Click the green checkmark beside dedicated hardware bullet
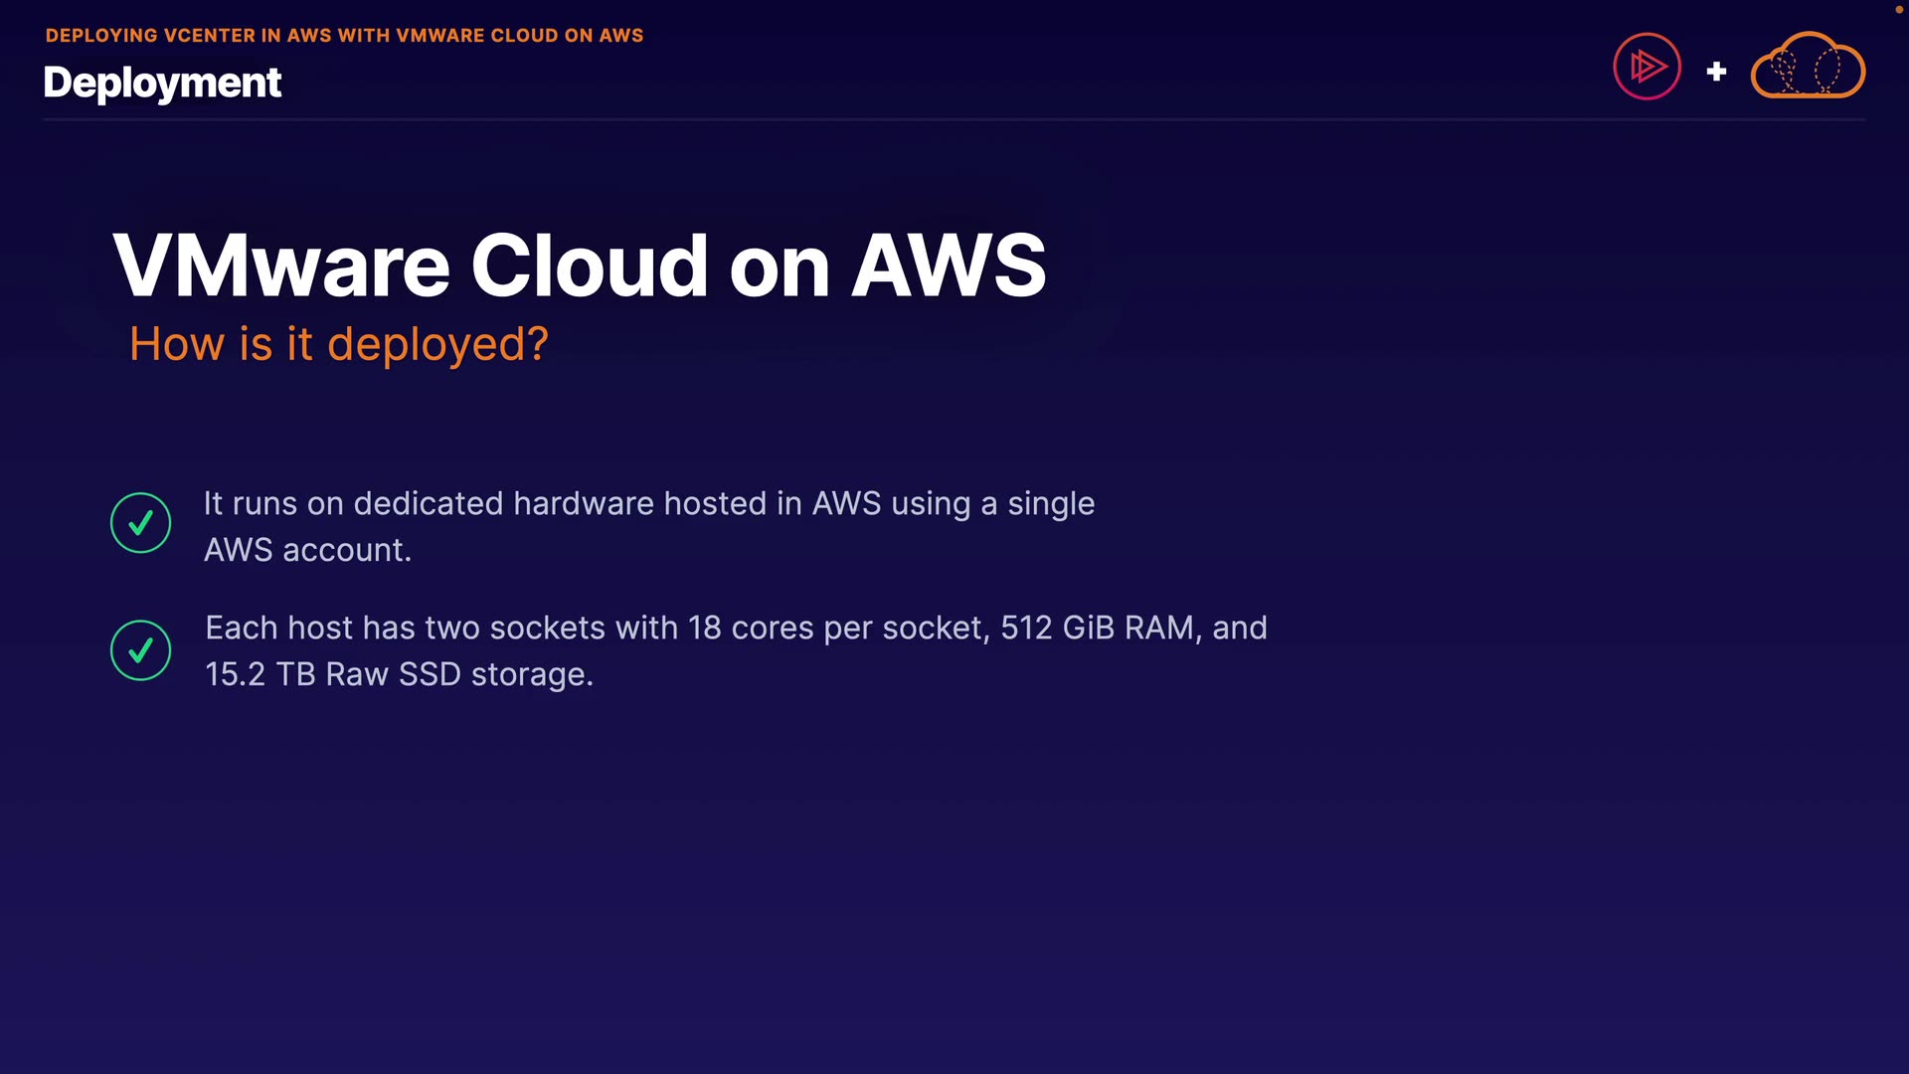Image resolution: width=1909 pixels, height=1074 pixels. (140, 522)
